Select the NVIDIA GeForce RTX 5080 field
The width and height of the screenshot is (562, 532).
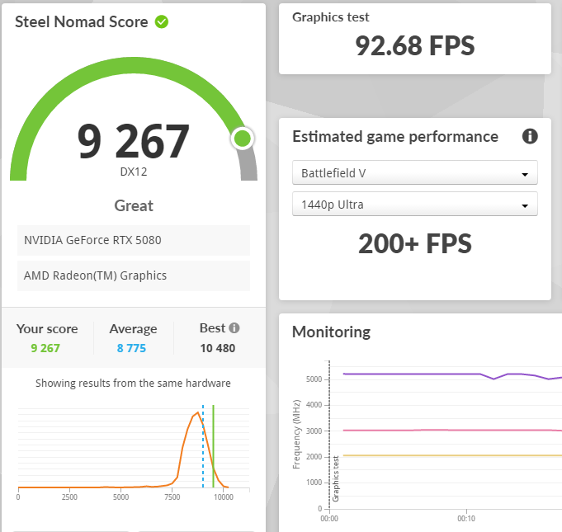pyautogui.click(x=134, y=241)
